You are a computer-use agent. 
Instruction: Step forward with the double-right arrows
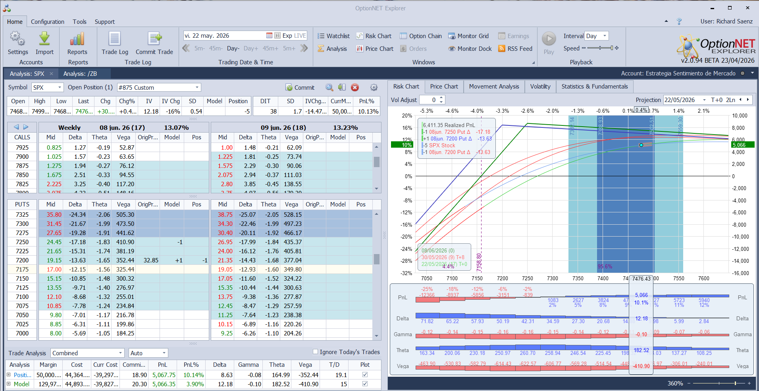point(304,48)
